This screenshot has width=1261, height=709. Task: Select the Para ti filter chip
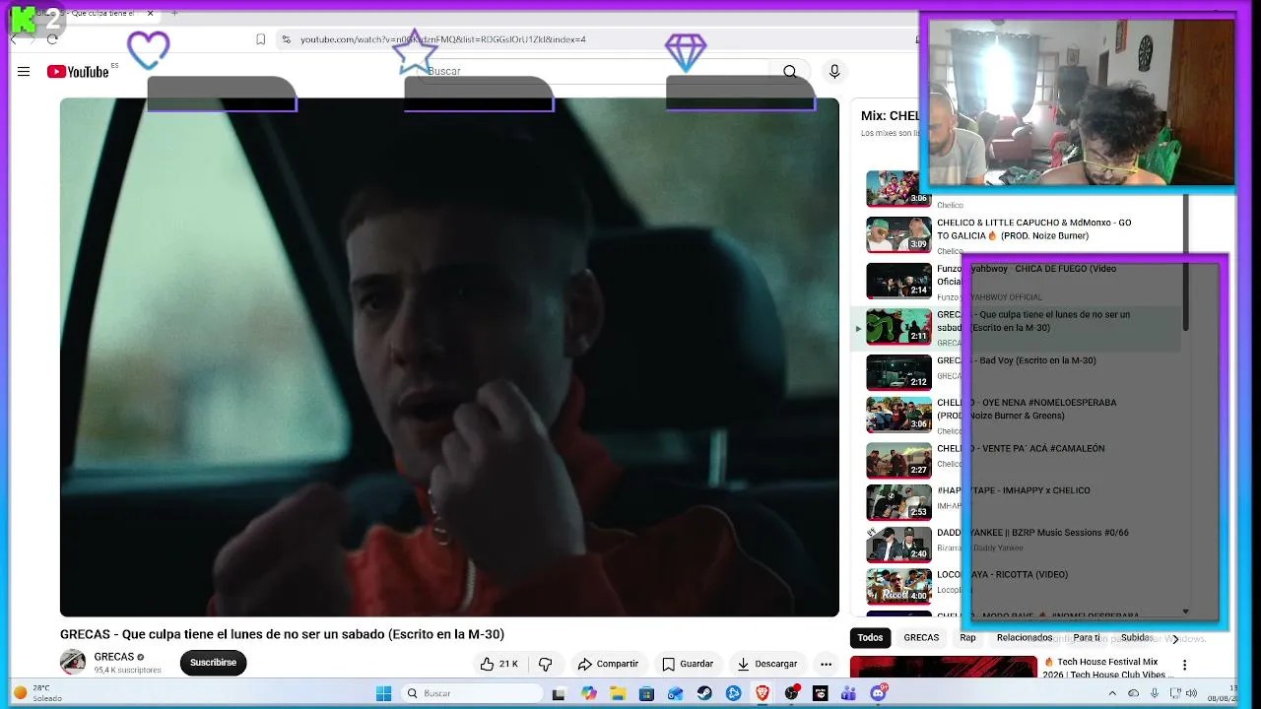point(1087,637)
